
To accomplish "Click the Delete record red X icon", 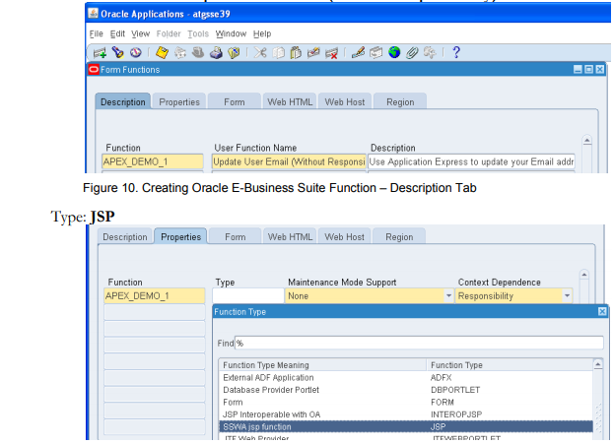I will pyautogui.click(x=332, y=53).
